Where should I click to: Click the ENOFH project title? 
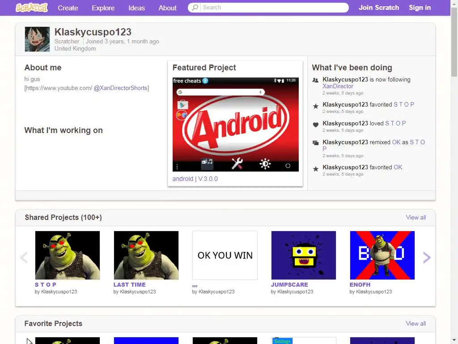click(360, 284)
